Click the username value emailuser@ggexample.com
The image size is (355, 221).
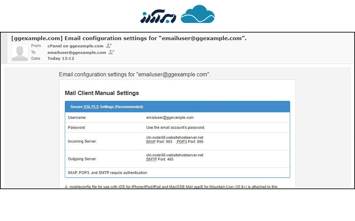[x=170, y=118]
